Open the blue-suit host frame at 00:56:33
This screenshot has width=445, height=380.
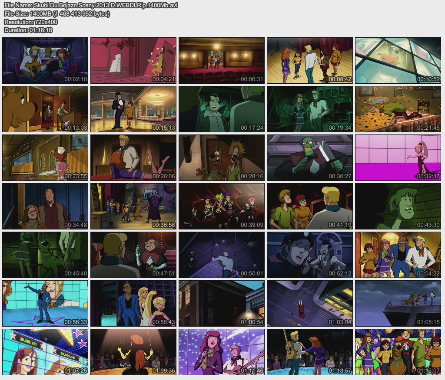45,303
